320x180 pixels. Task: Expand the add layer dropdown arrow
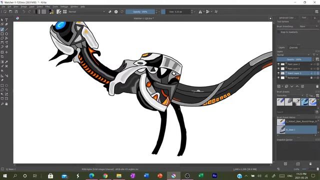282,86
